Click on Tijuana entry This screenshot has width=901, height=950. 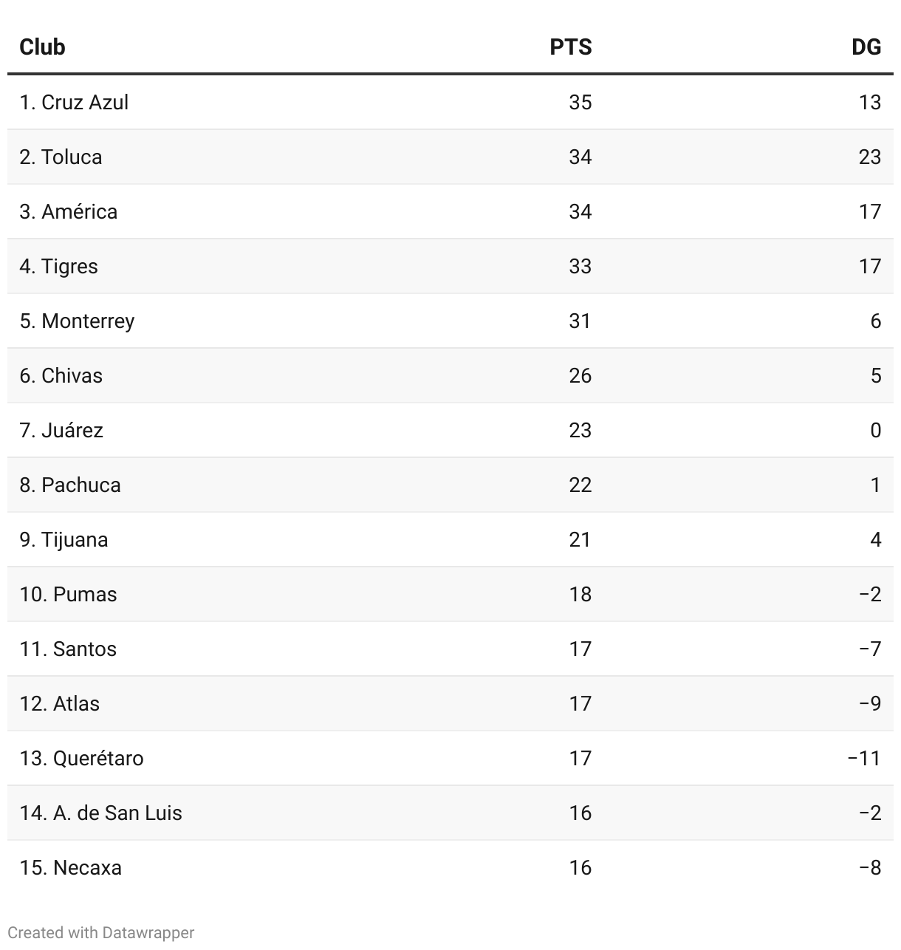[64, 540]
